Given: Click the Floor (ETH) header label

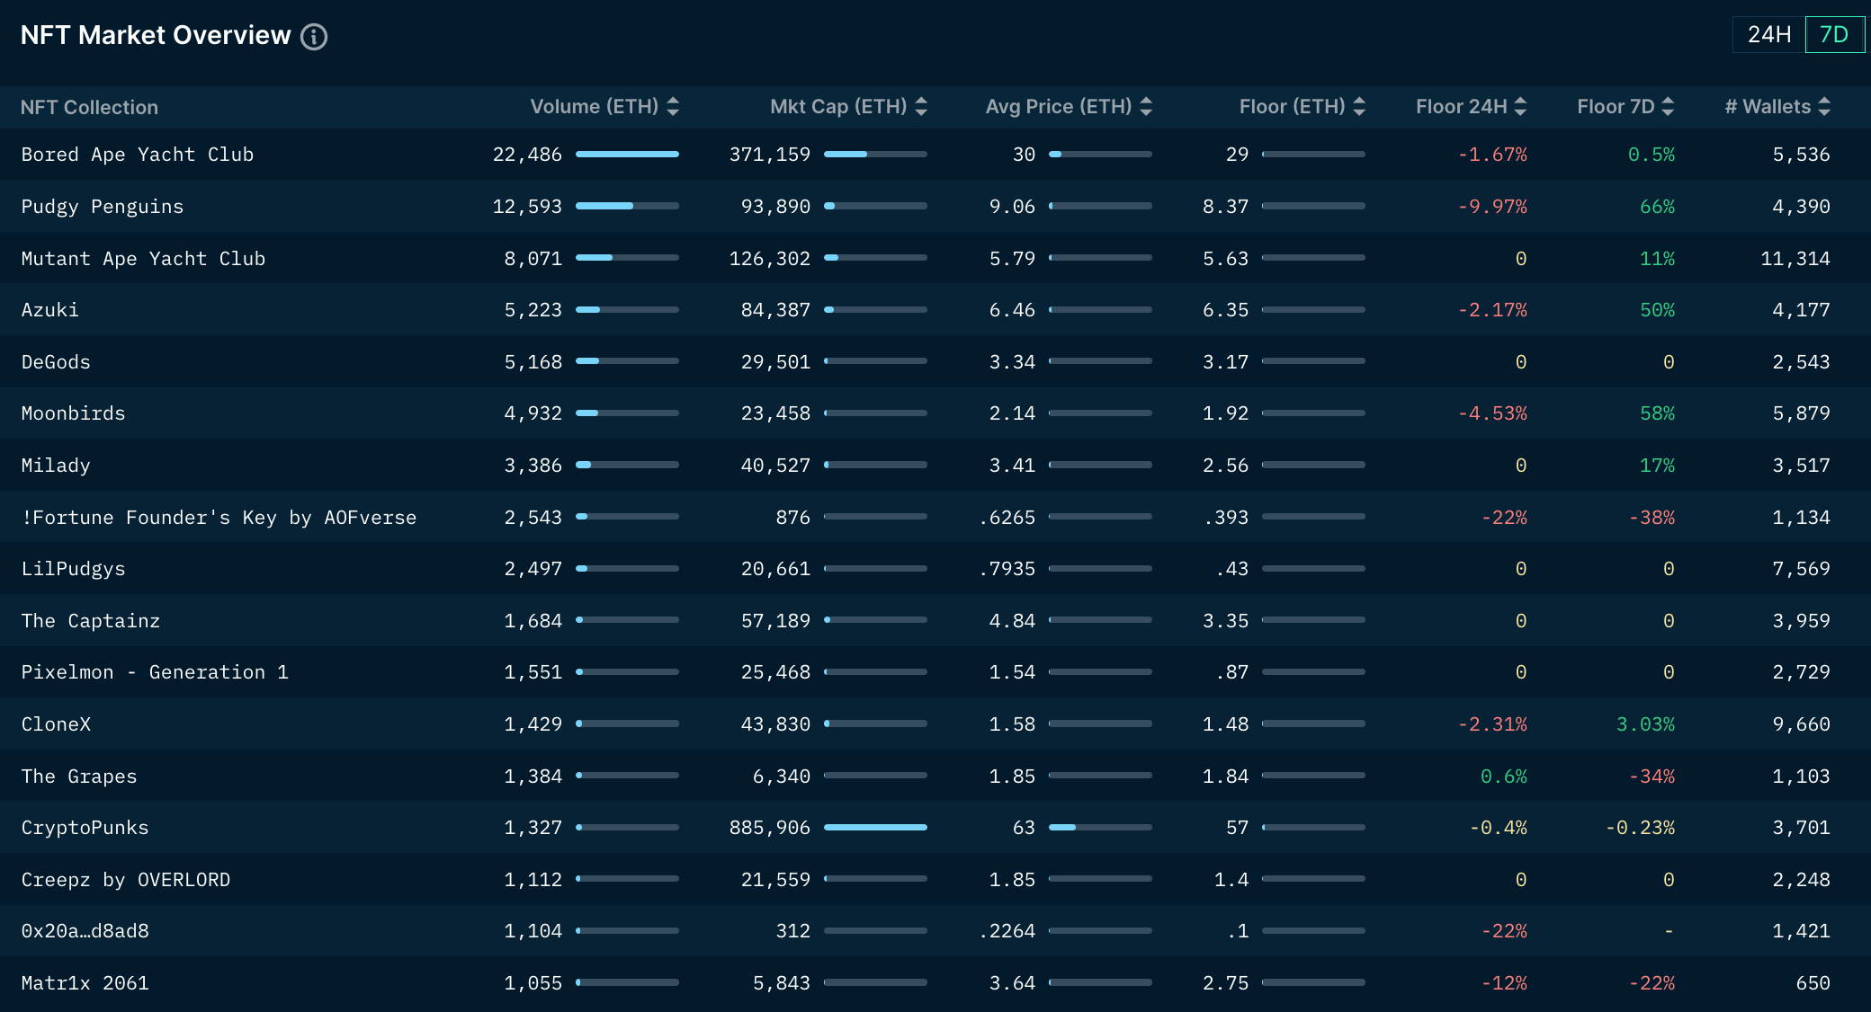Looking at the screenshot, I should [1292, 107].
